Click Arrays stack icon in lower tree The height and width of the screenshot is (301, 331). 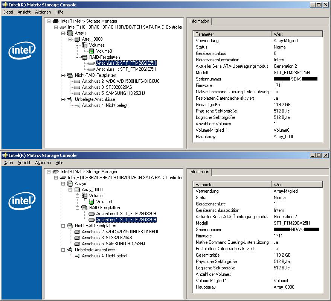pyautogui.click(x=70, y=184)
